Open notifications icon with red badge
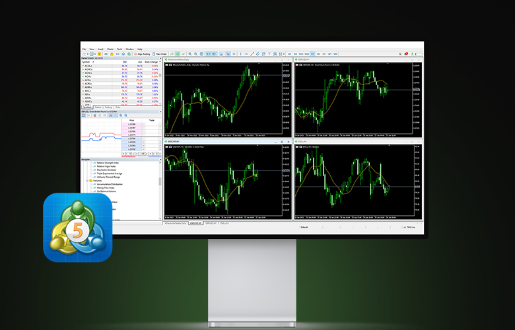515x330 pixels. click(406, 53)
